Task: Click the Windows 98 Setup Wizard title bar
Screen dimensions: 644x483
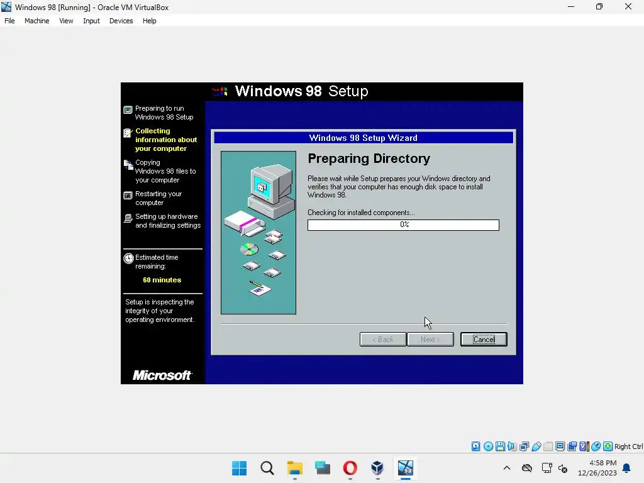Action: click(x=364, y=138)
